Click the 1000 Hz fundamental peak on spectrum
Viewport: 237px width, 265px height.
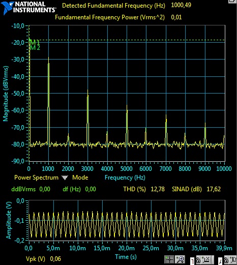point(49,58)
